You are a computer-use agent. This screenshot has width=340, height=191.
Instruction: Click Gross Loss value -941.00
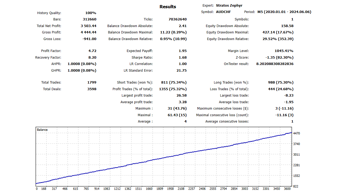point(89,39)
